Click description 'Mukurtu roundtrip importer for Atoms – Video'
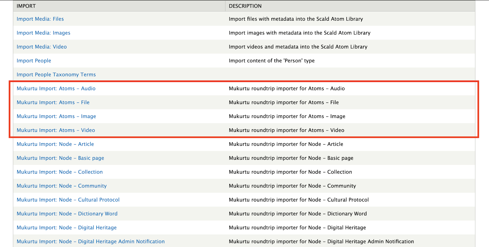The image size is (489, 247). (286, 130)
